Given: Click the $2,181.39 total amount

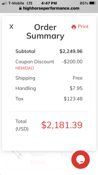Looking at the screenshot, I should (x=62, y=125).
